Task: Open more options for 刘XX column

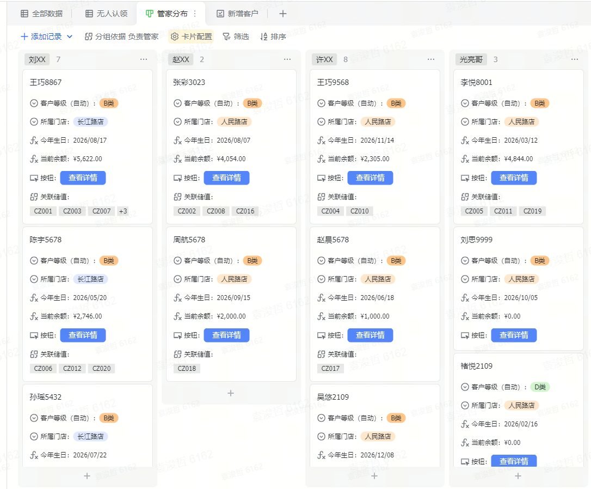Action: tap(144, 59)
